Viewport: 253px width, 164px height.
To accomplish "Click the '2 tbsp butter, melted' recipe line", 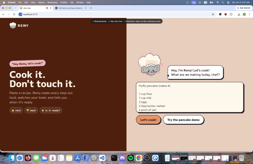I will (x=152, y=106).
